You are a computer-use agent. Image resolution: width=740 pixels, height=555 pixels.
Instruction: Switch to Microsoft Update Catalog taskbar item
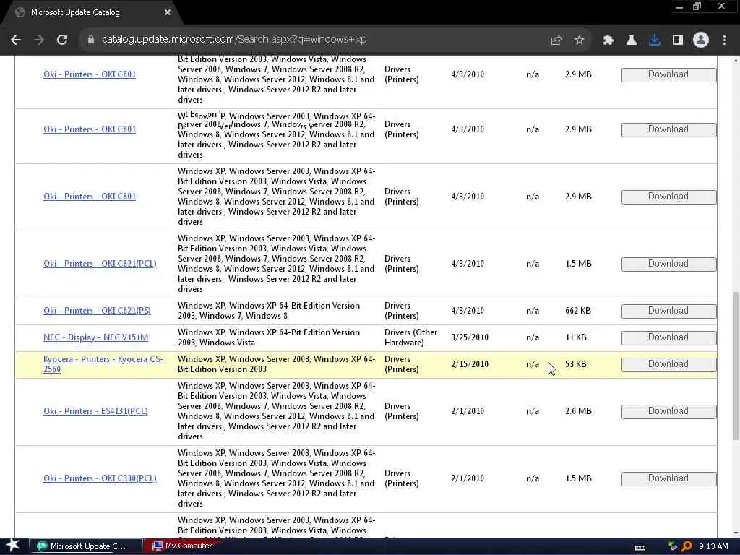click(85, 546)
